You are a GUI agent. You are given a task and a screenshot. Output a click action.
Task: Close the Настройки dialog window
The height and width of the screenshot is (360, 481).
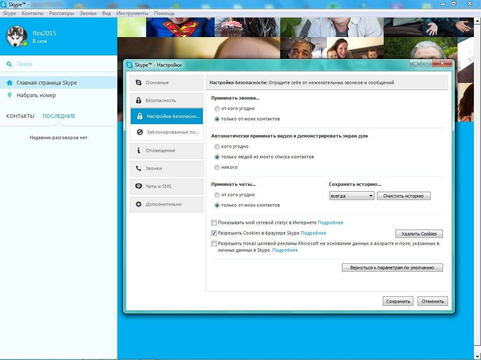click(x=442, y=63)
